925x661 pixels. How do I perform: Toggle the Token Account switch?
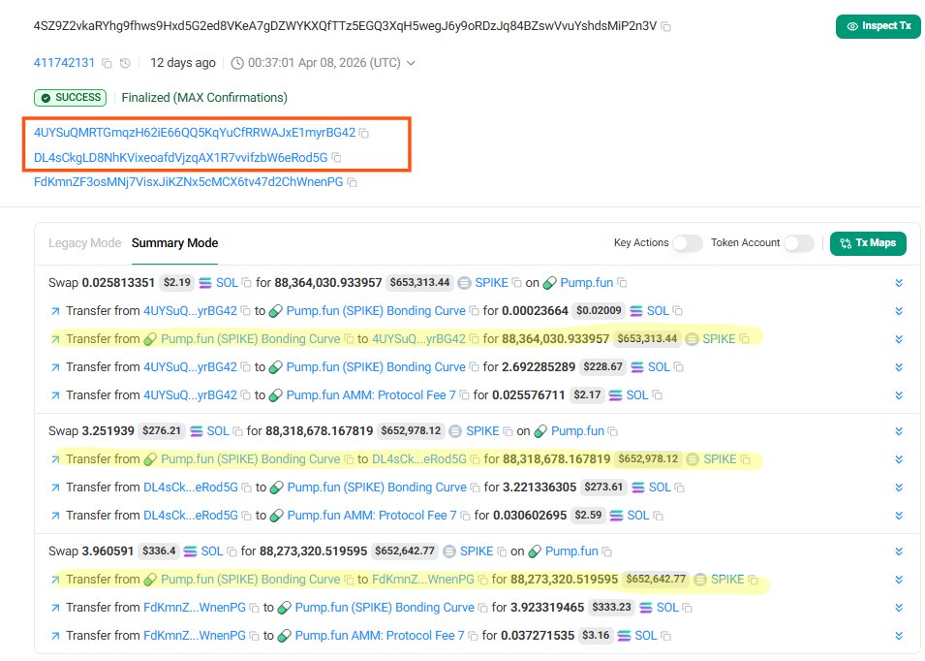pyautogui.click(x=799, y=243)
